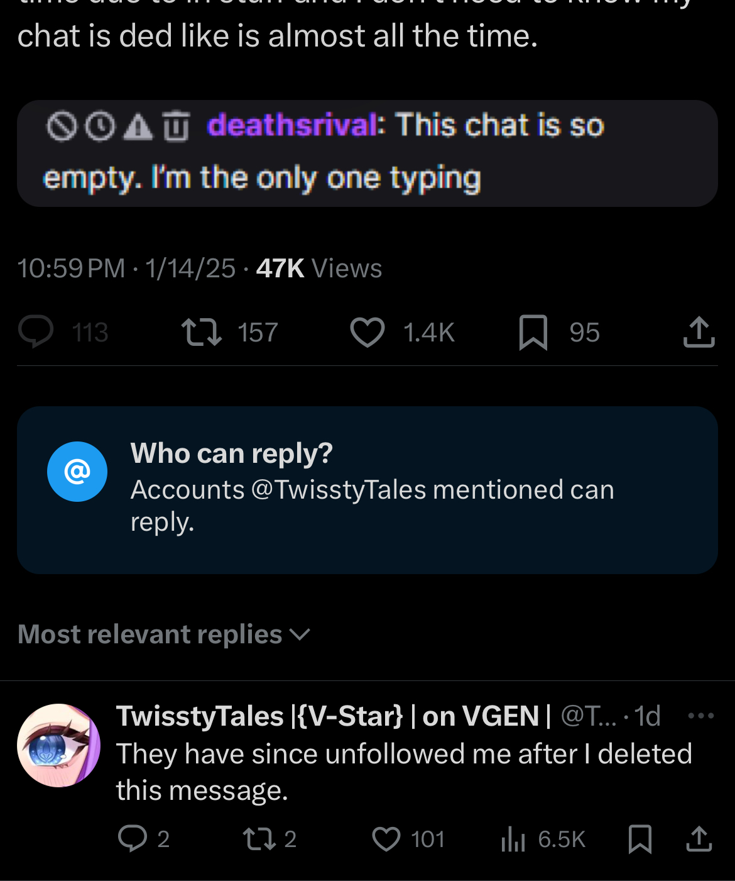Screen dimensions: 735x881
Task: Open TwisstyTales profile avatar
Action: 58,745
